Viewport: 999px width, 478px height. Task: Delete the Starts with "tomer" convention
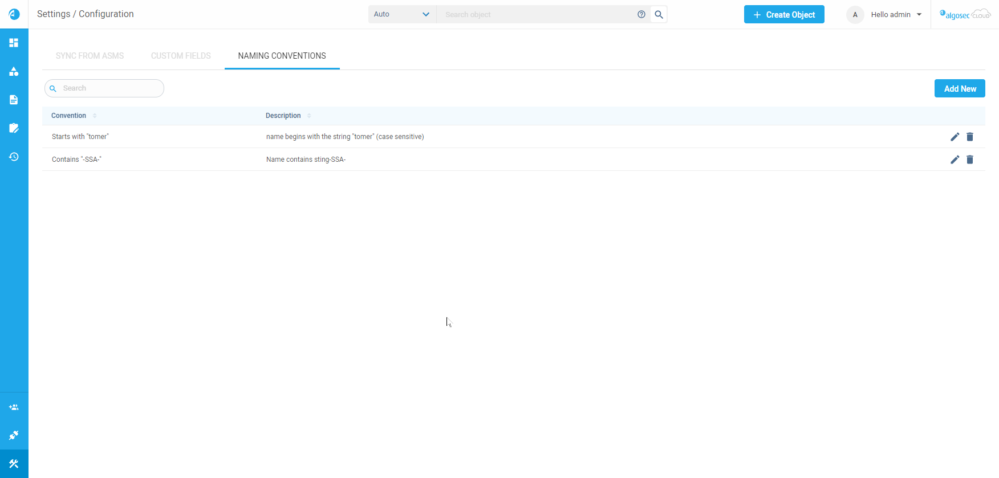[970, 137]
